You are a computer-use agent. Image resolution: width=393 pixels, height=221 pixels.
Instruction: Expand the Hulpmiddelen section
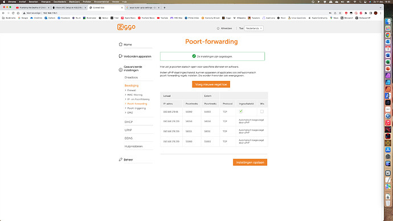[134, 146]
